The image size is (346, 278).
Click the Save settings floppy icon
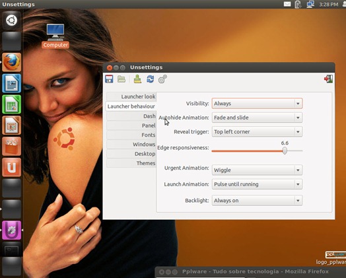pos(109,79)
